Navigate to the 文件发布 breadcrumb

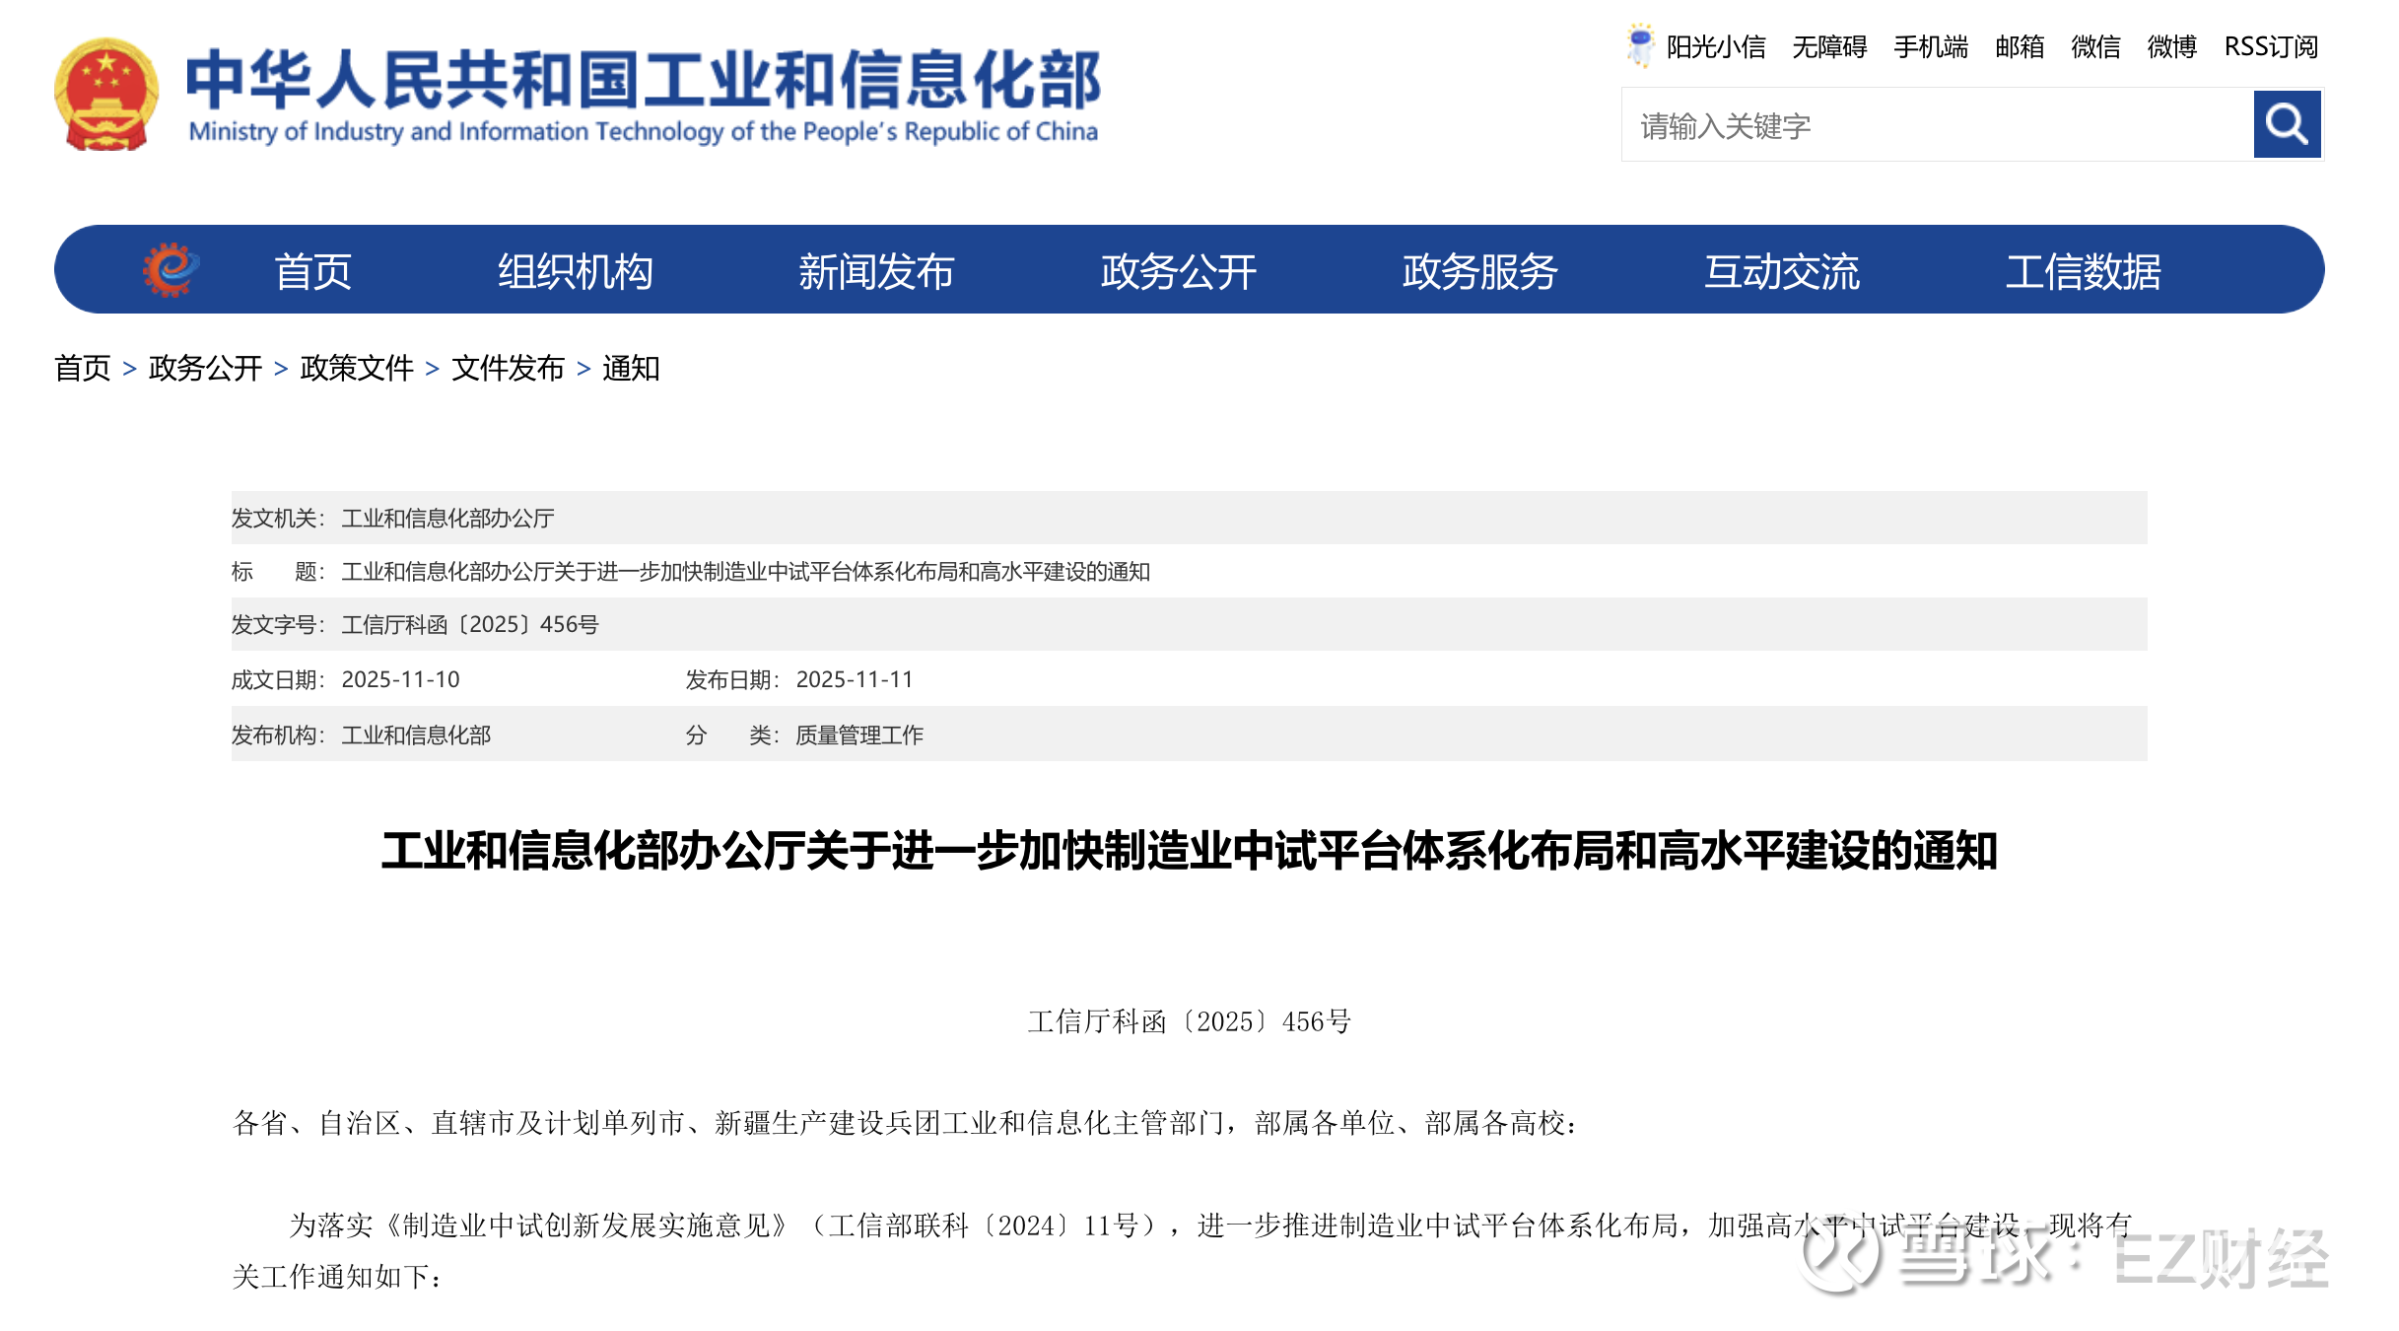tap(508, 368)
